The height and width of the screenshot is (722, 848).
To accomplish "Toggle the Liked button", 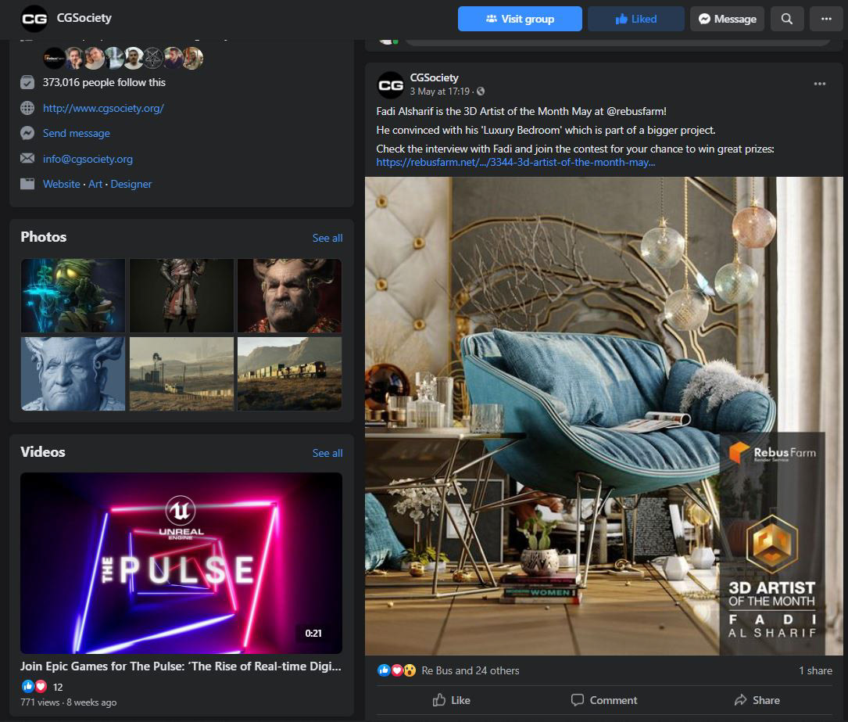I will tap(635, 19).
